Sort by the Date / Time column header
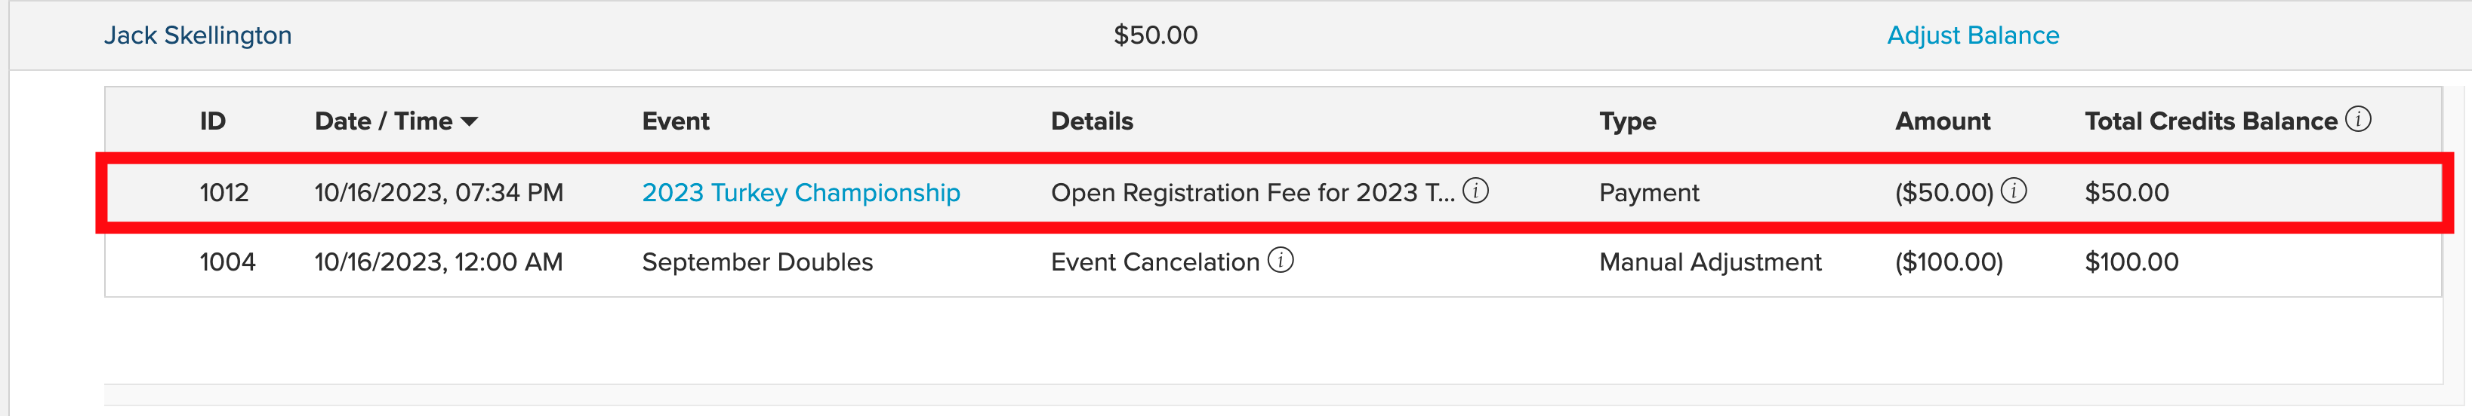Screen dimensions: 2472x416 384,121
